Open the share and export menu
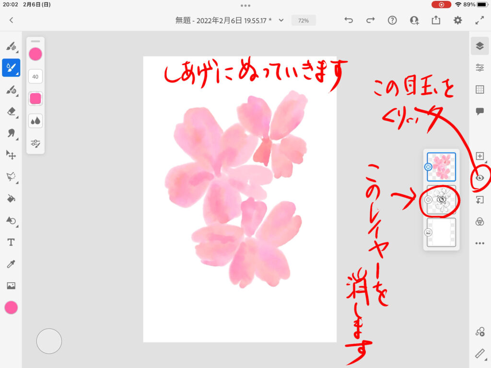The image size is (491, 368). (x=436, y=20)
